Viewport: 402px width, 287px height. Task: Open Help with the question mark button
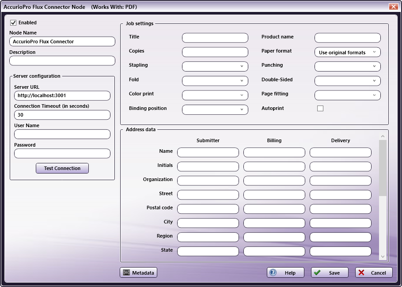[x=285, y=273]
